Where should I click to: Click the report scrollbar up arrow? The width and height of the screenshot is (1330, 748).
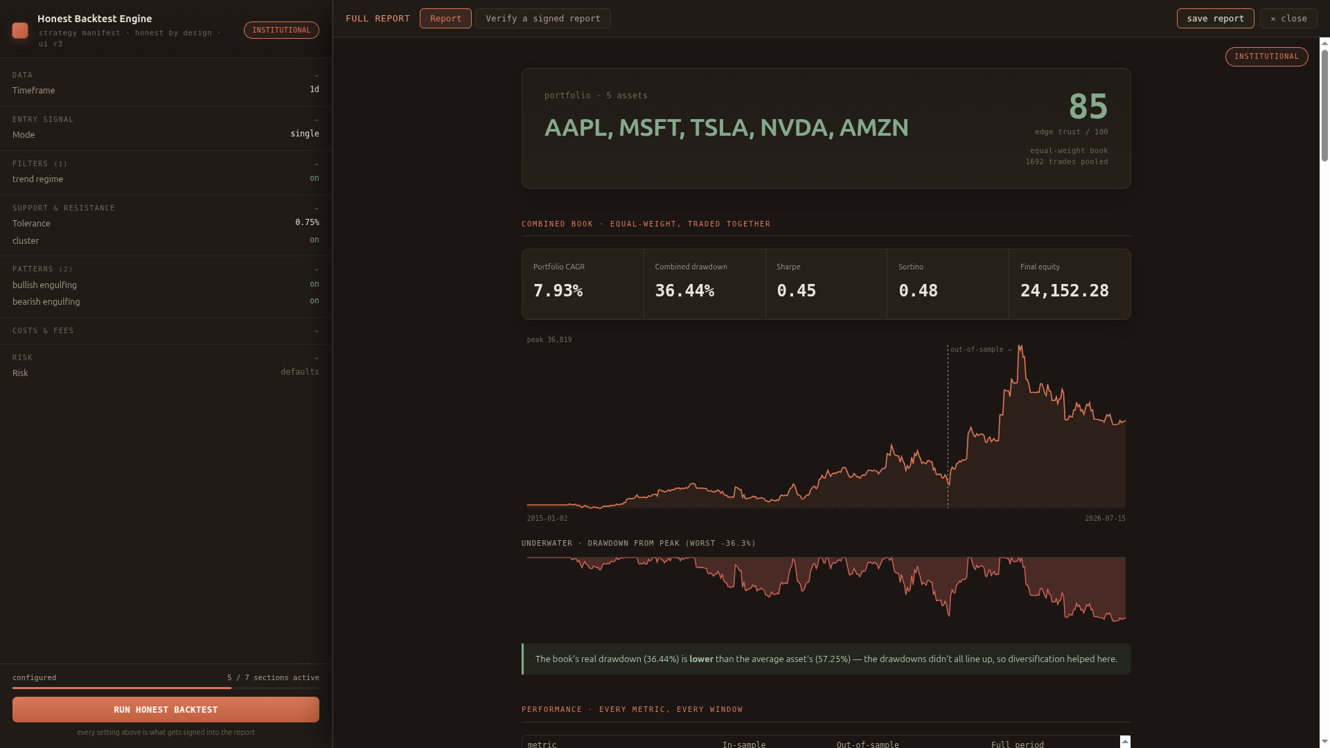1324,43
